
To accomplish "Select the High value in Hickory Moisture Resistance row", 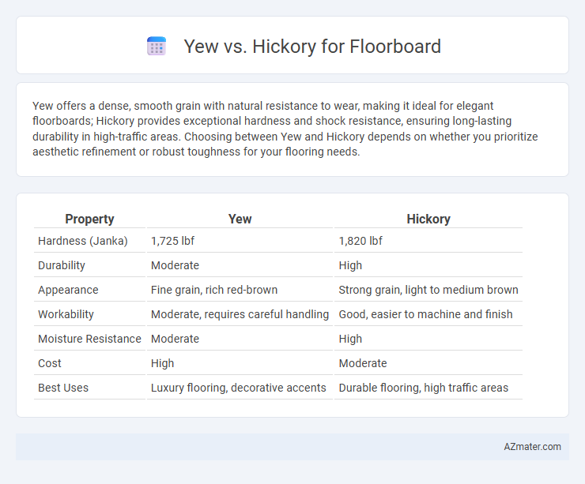I will click(350, 339).
